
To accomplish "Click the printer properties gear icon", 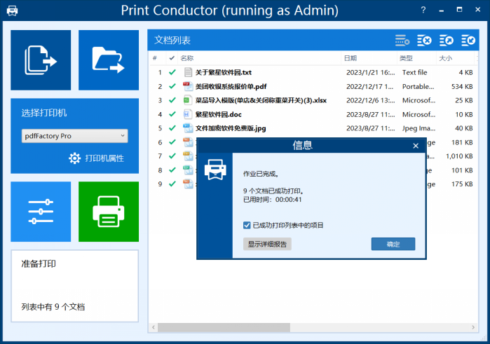I will point(74,158).
